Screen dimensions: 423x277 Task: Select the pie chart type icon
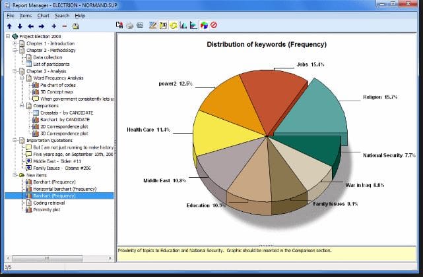[x=204, y=25]
